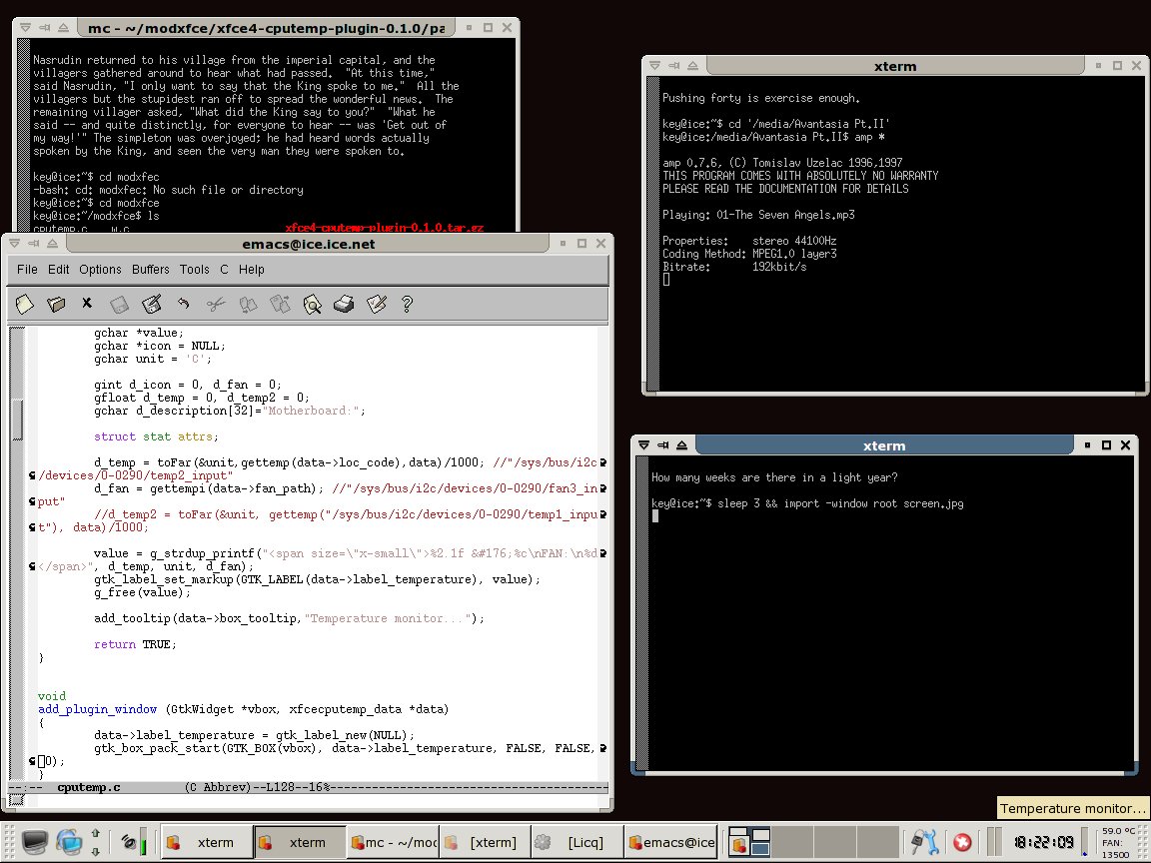Open window menu of the active blue xterm
The width and height of the screenshot is (1151, 863).
643,444
